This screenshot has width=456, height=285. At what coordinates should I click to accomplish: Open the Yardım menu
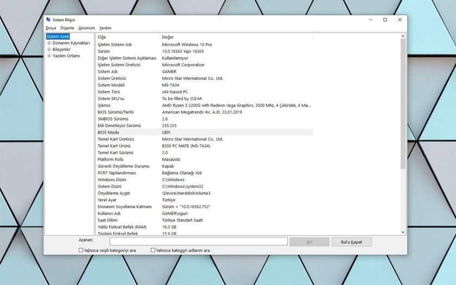click(105, 28)
